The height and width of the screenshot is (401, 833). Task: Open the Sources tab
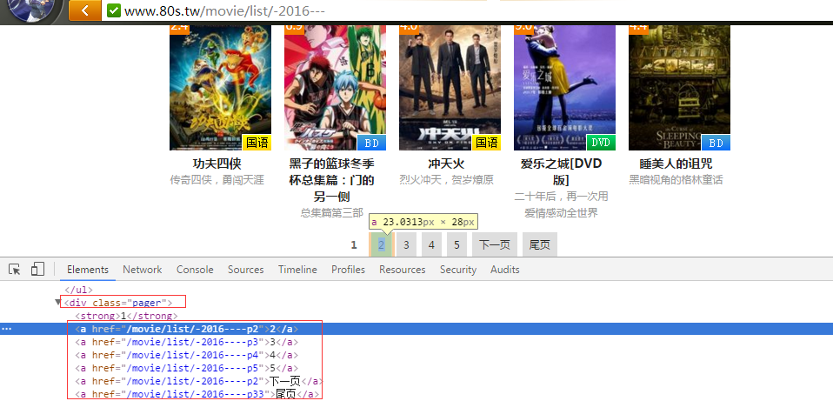point(246,270)
